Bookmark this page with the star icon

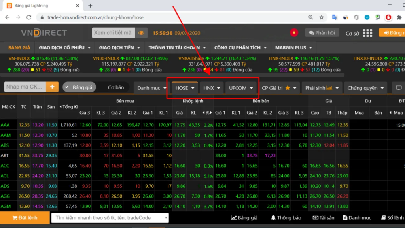pyautogui.click(x=322, y=17)
